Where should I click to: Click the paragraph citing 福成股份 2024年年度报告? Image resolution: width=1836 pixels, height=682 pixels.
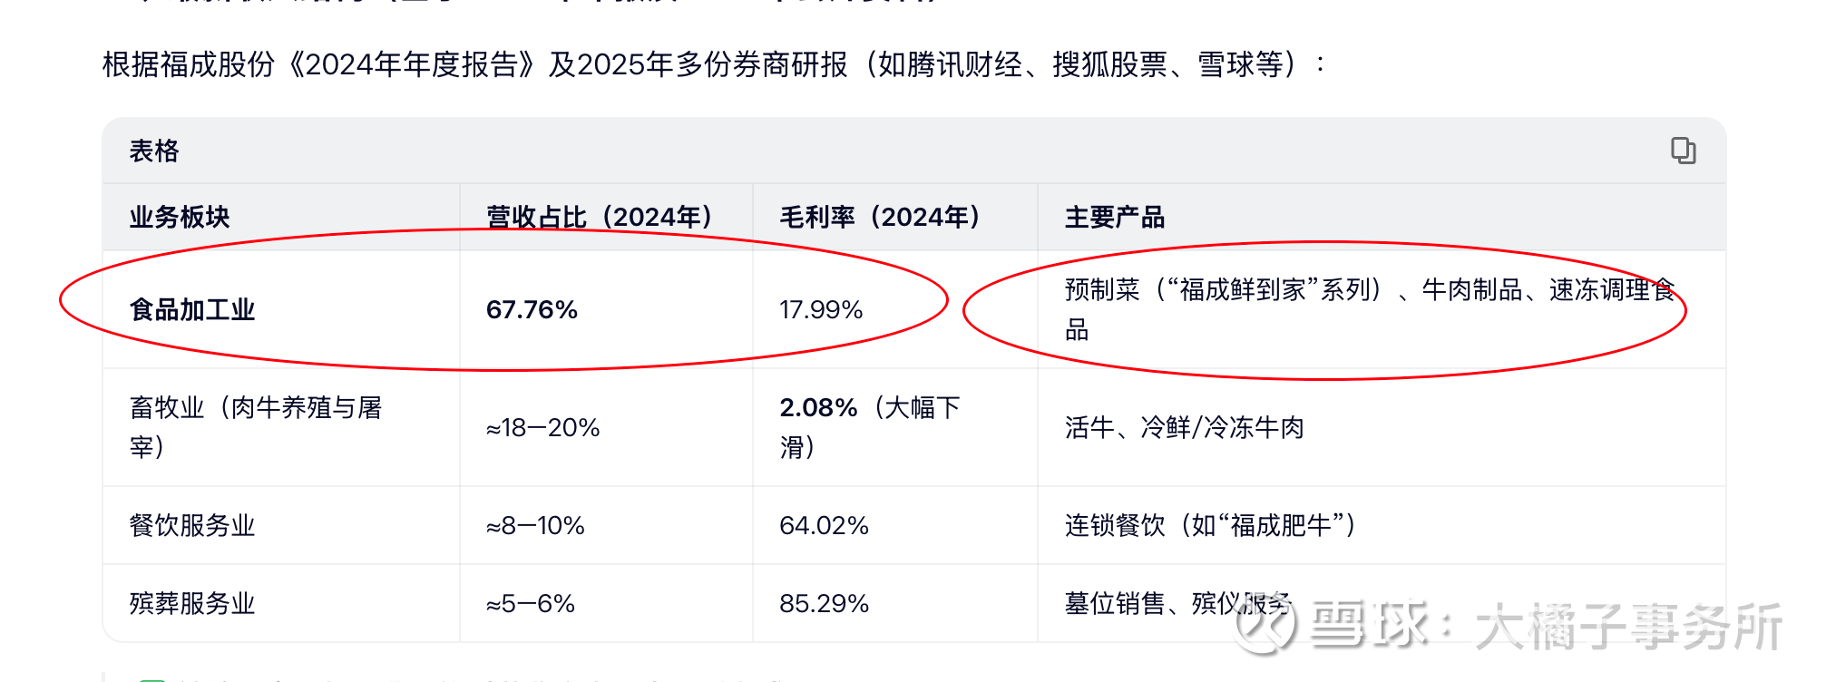click(713, 65)
